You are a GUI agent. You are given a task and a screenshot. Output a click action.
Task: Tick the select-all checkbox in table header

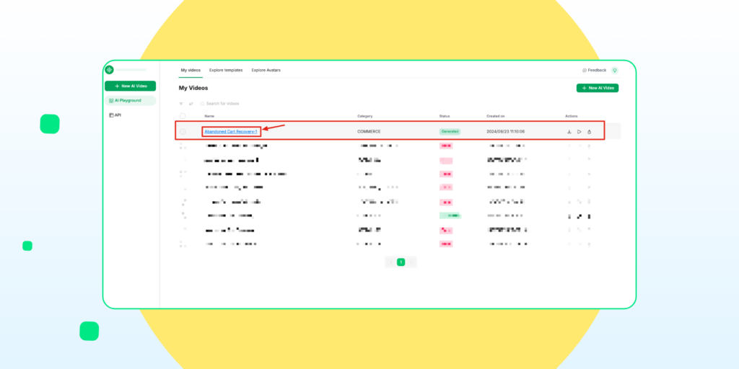pos(183,116)
